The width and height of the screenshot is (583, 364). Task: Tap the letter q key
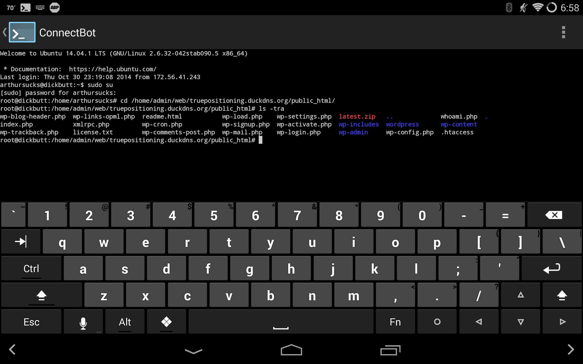click(x=62, y=242)
